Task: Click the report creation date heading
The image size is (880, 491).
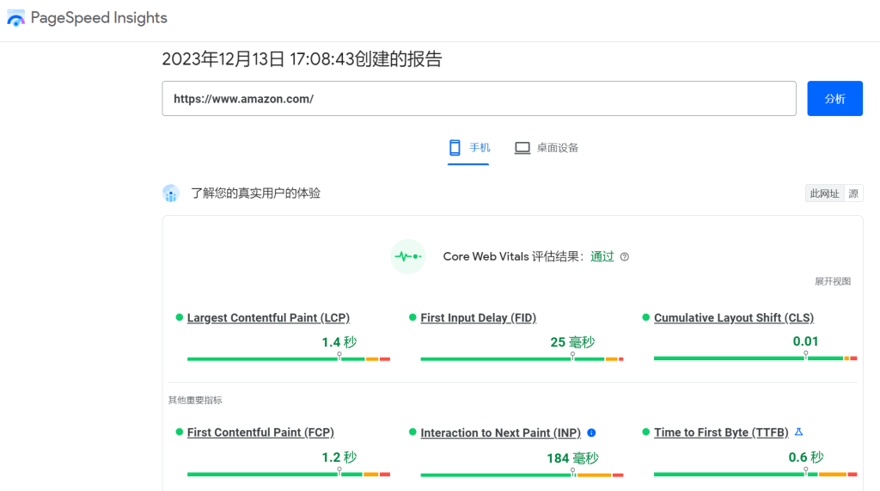Action: click(302, 59)
